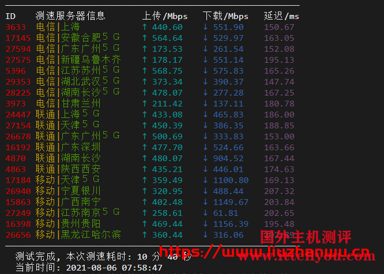Click the 电信|江苏苏州5G server name
Screen dimensions: 384x274
78,70
